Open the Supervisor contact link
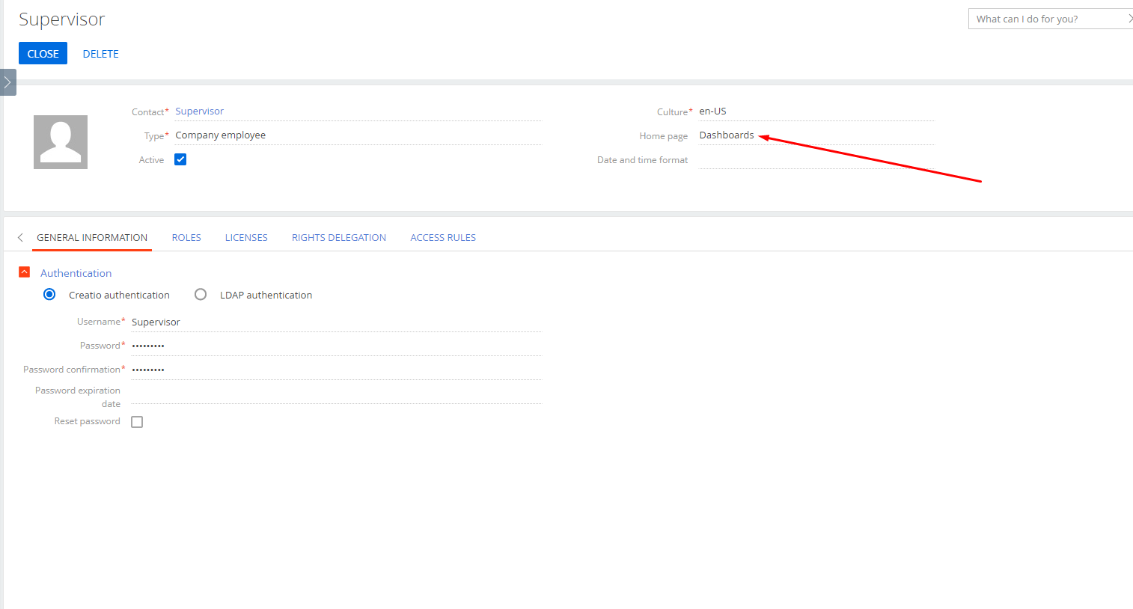 click(x=199, y=111)
